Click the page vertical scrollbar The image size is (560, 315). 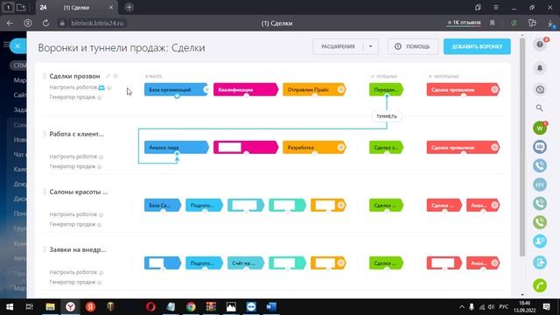coord(522,146)
